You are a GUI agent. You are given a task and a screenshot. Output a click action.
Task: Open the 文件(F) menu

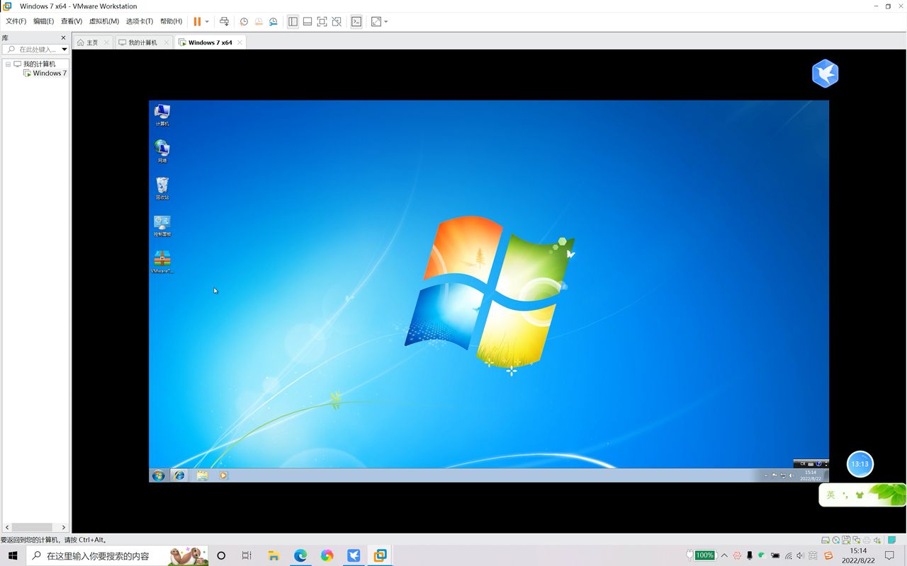coord(16,22)
